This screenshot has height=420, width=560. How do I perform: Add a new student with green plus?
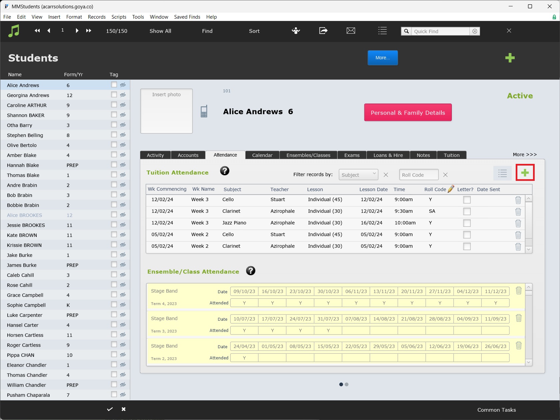click(x=510, y=58)
